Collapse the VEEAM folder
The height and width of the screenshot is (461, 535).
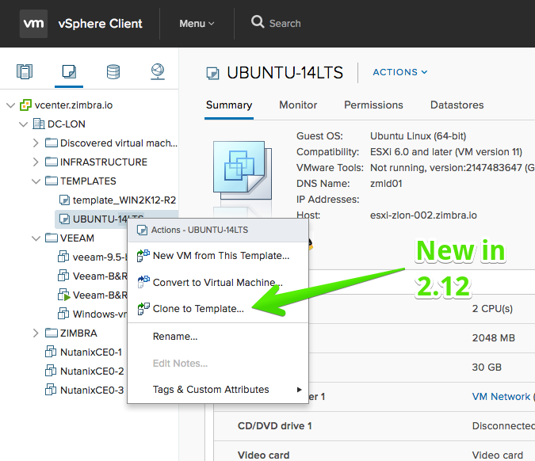[x=36, y=238]
